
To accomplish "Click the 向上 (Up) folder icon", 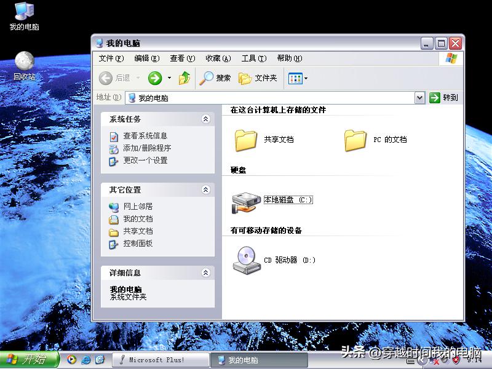I will [183, 78].
